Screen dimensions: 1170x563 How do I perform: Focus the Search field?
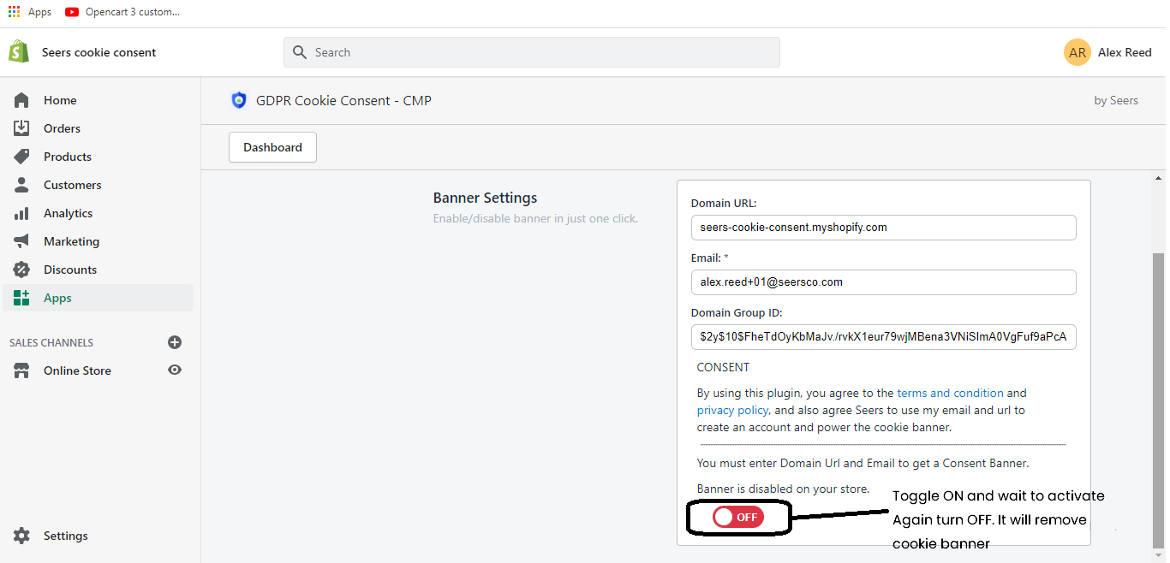pos(532,52)
